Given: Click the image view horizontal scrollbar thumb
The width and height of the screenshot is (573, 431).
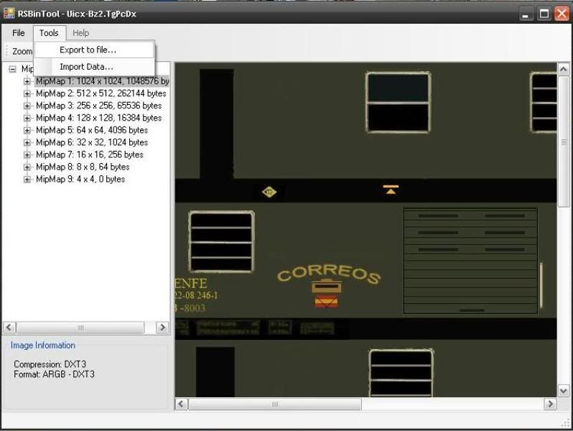Looking at the screenshot, I should point(275,404).
